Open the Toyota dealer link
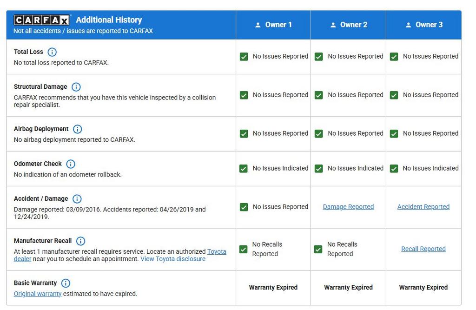Image resolution: width=476 pixels, height=310 pixels. [217, 251]
